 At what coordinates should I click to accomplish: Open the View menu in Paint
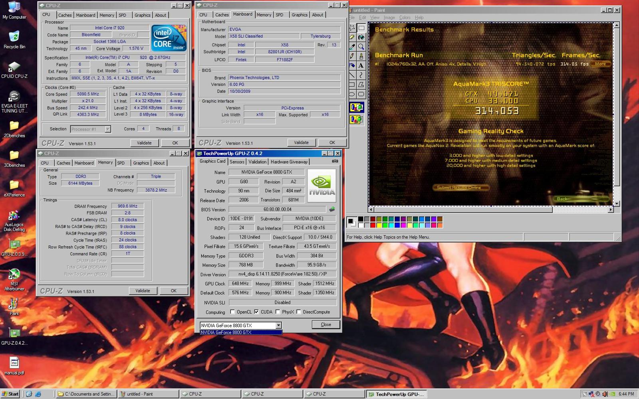coord(375,18)
